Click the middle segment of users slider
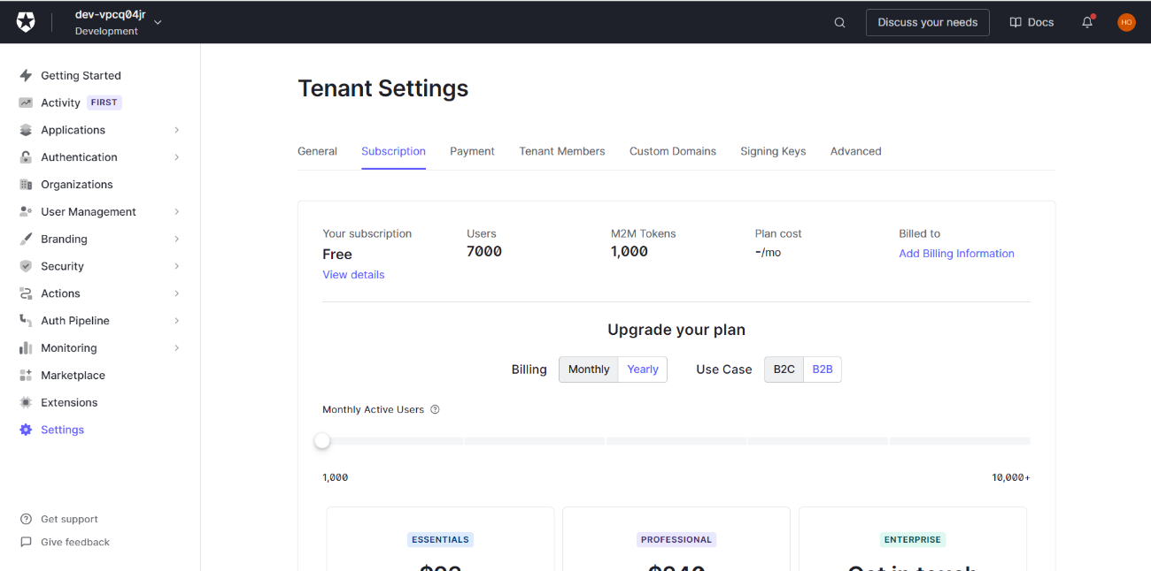The height and width of the screenshot is (571, 1151). tap(676, 440)
